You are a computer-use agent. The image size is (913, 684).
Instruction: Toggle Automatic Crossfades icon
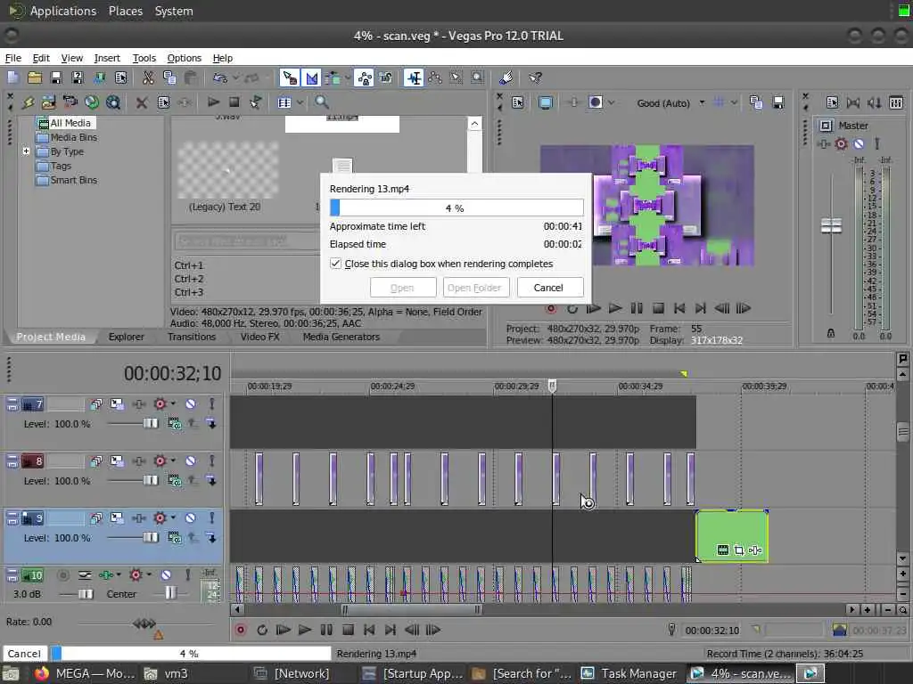(312, 77)
